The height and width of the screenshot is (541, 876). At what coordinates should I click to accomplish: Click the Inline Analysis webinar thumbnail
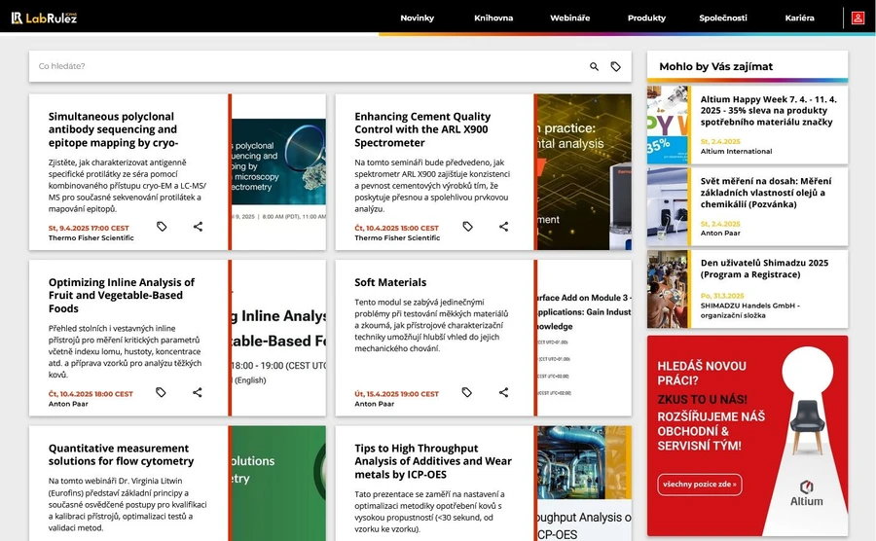(x=278, y=338)
